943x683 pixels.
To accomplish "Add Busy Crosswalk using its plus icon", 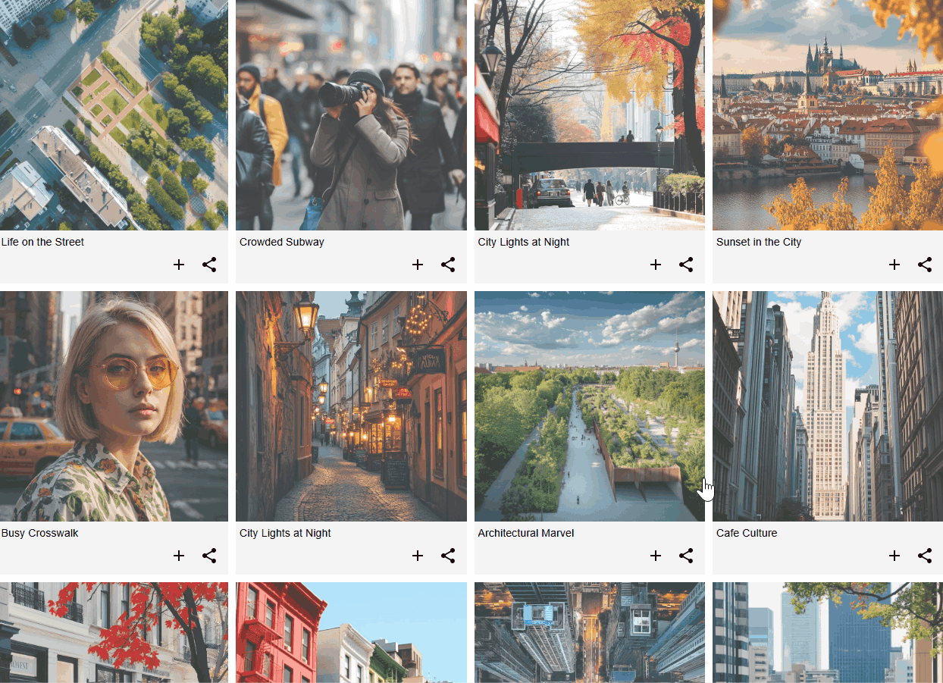I will coord(179,556).
